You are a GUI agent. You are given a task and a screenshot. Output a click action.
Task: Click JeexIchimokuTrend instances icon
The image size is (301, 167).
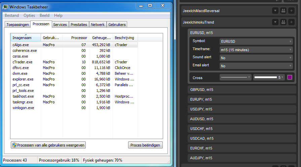click(283, 22)
